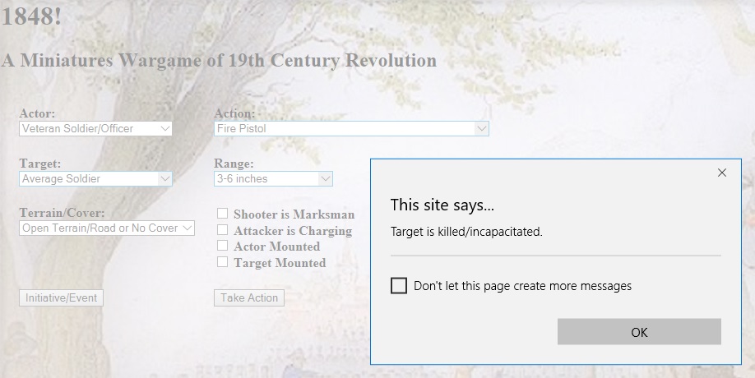Expand the Action dropdown showing Fire Pistol
Screen dimensions: 755x378
click(351, 128)
